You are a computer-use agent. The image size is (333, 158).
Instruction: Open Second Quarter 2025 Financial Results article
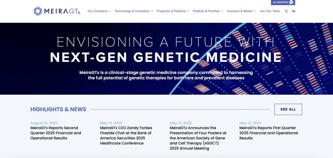coord(56,133)
